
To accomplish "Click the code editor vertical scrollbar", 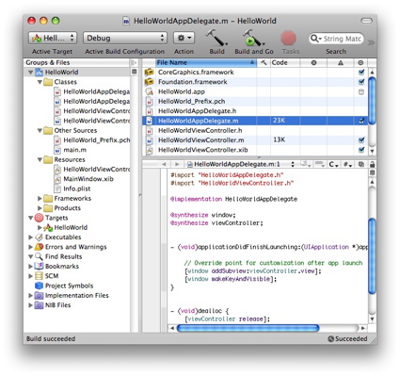I will click(372, 256).
